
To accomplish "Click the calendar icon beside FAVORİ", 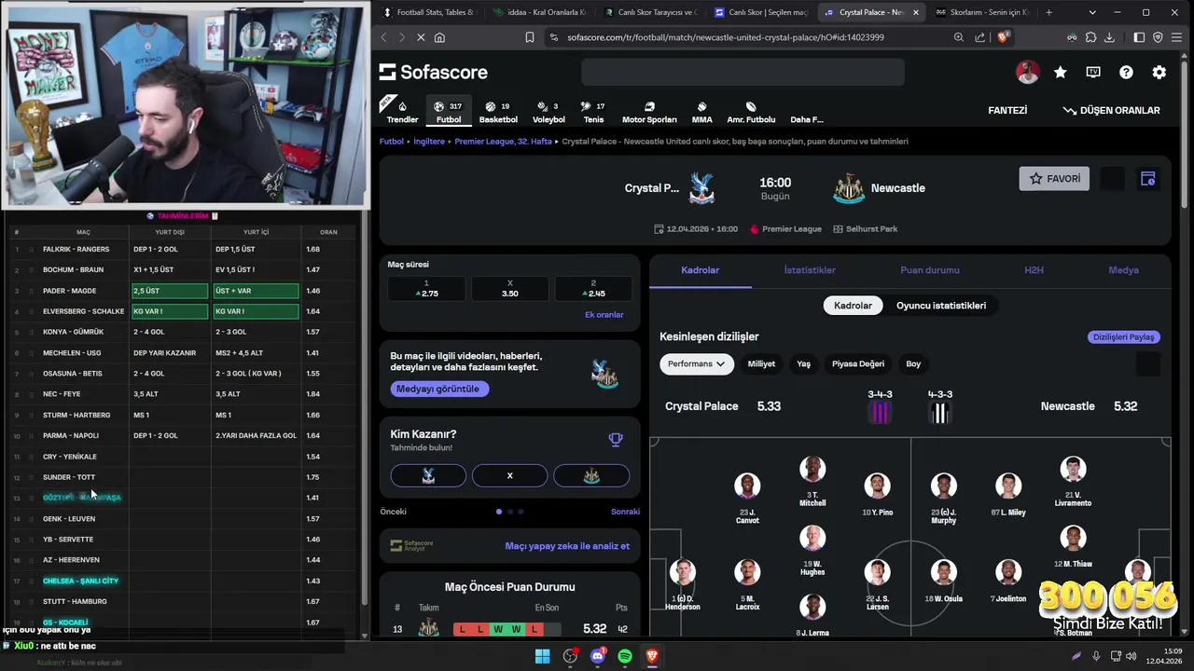I will [1148, 179].
